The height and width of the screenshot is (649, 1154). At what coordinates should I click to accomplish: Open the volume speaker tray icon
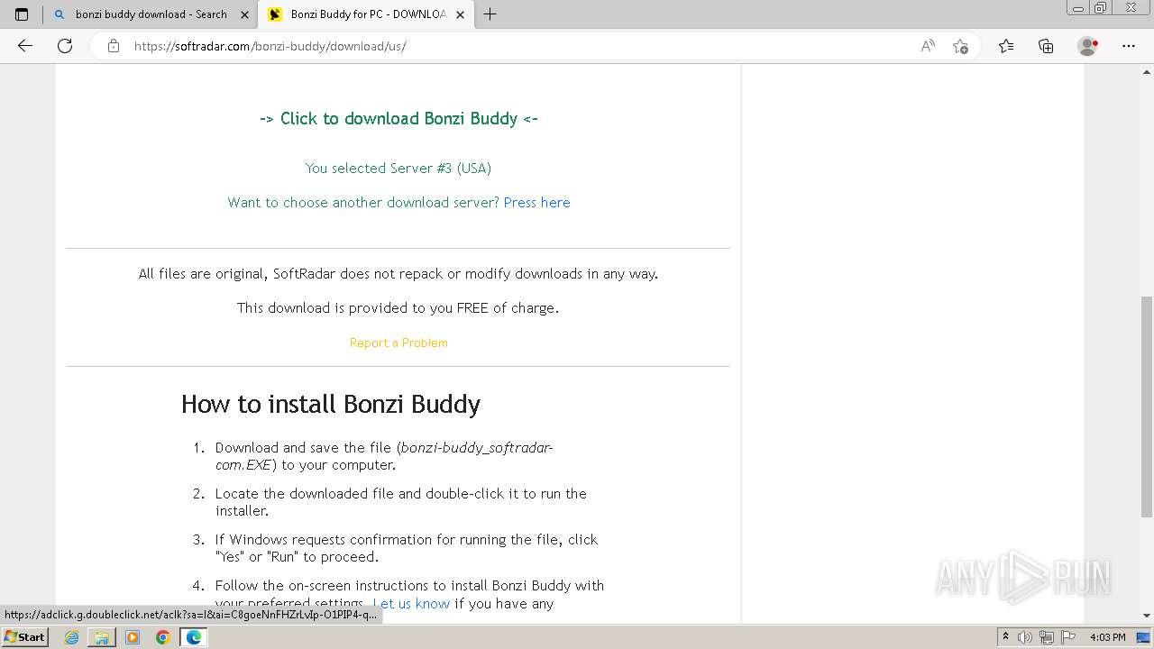[1026, 637]
